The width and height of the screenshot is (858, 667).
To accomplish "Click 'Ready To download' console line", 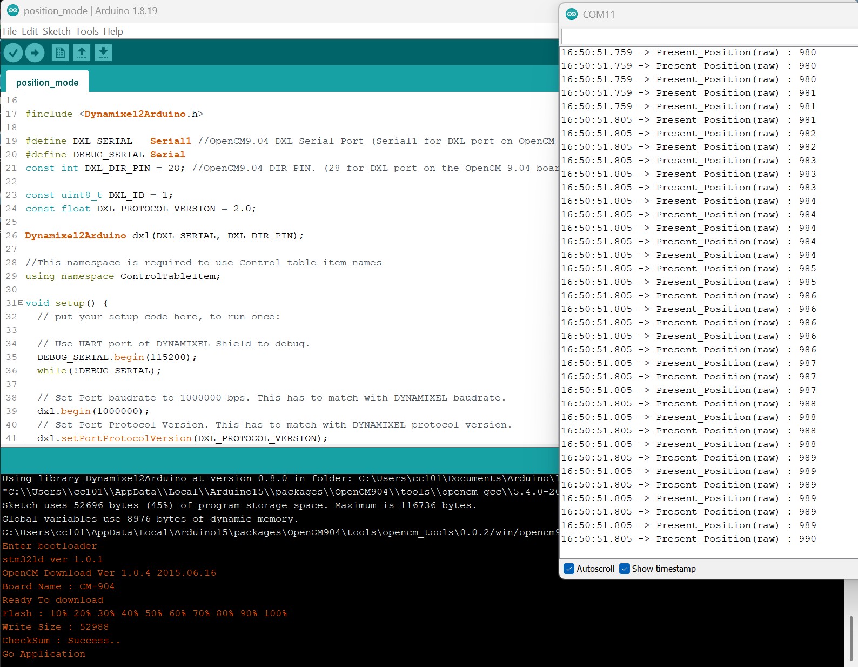I will 53,600.
